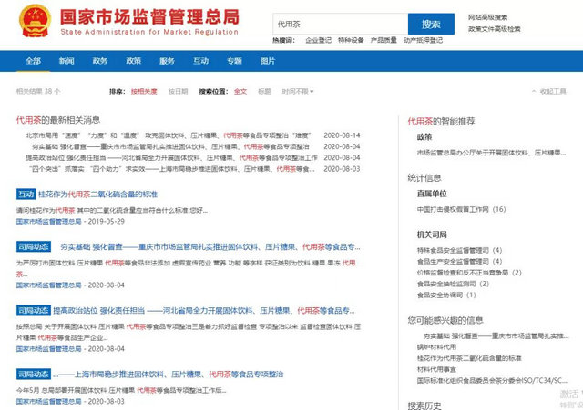Open the 政策 navigation tab

(x=133, y=61)
